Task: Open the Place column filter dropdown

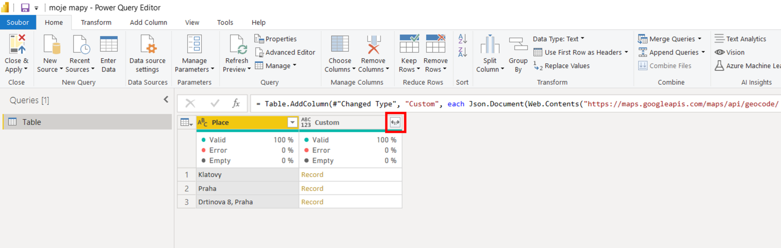Action: [292, 122]
